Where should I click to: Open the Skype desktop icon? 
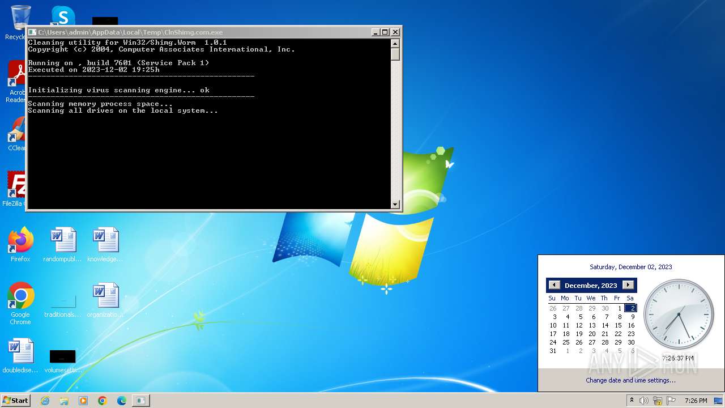point(62,15)
